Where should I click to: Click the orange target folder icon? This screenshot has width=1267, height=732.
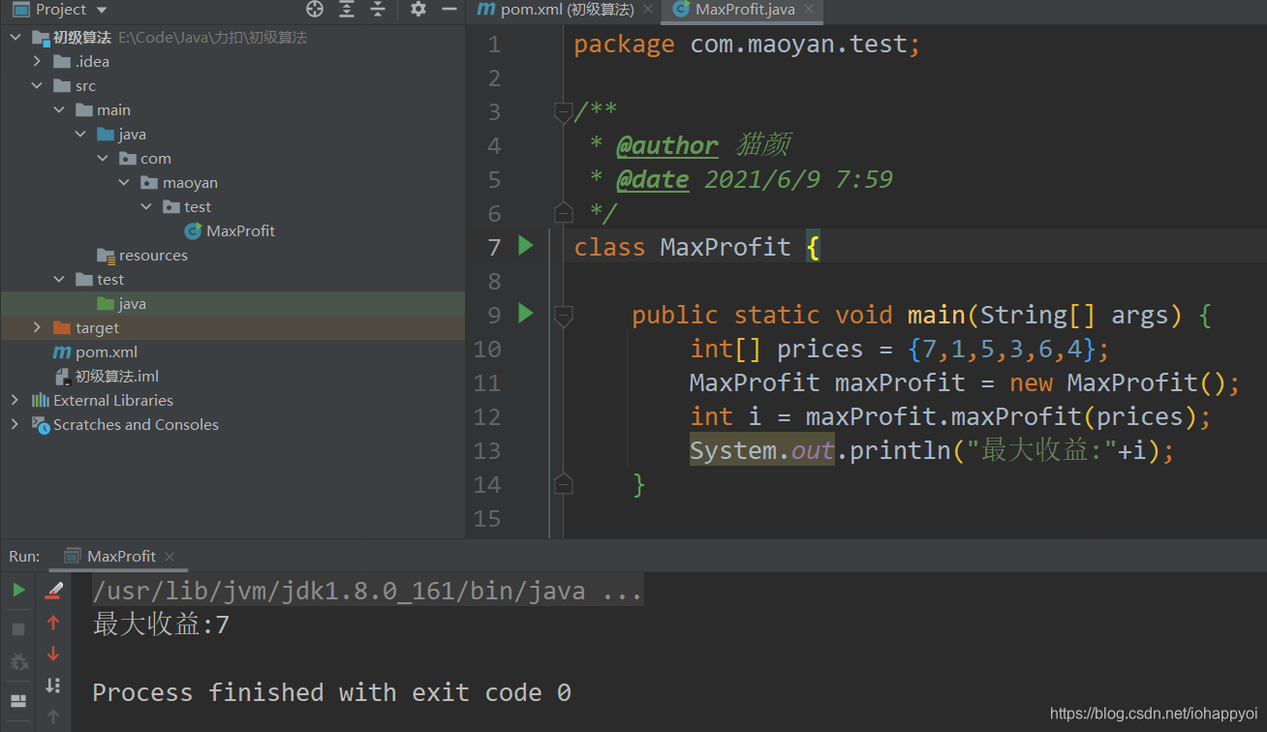click(62, 328)
